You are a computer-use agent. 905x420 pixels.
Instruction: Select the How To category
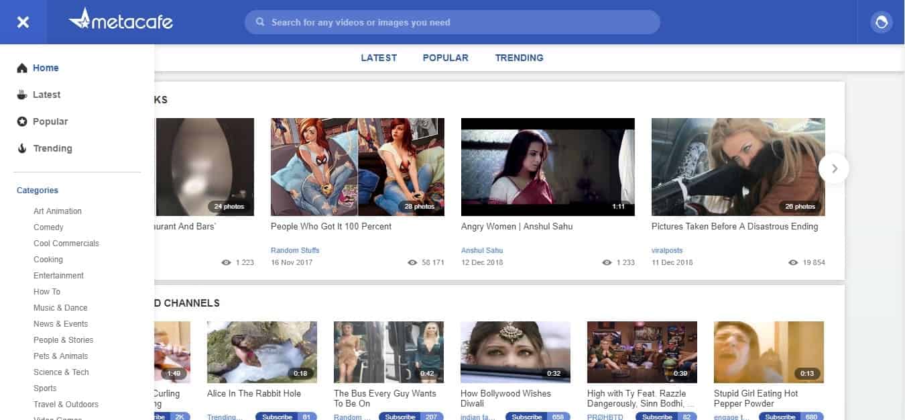pos(47,292)
